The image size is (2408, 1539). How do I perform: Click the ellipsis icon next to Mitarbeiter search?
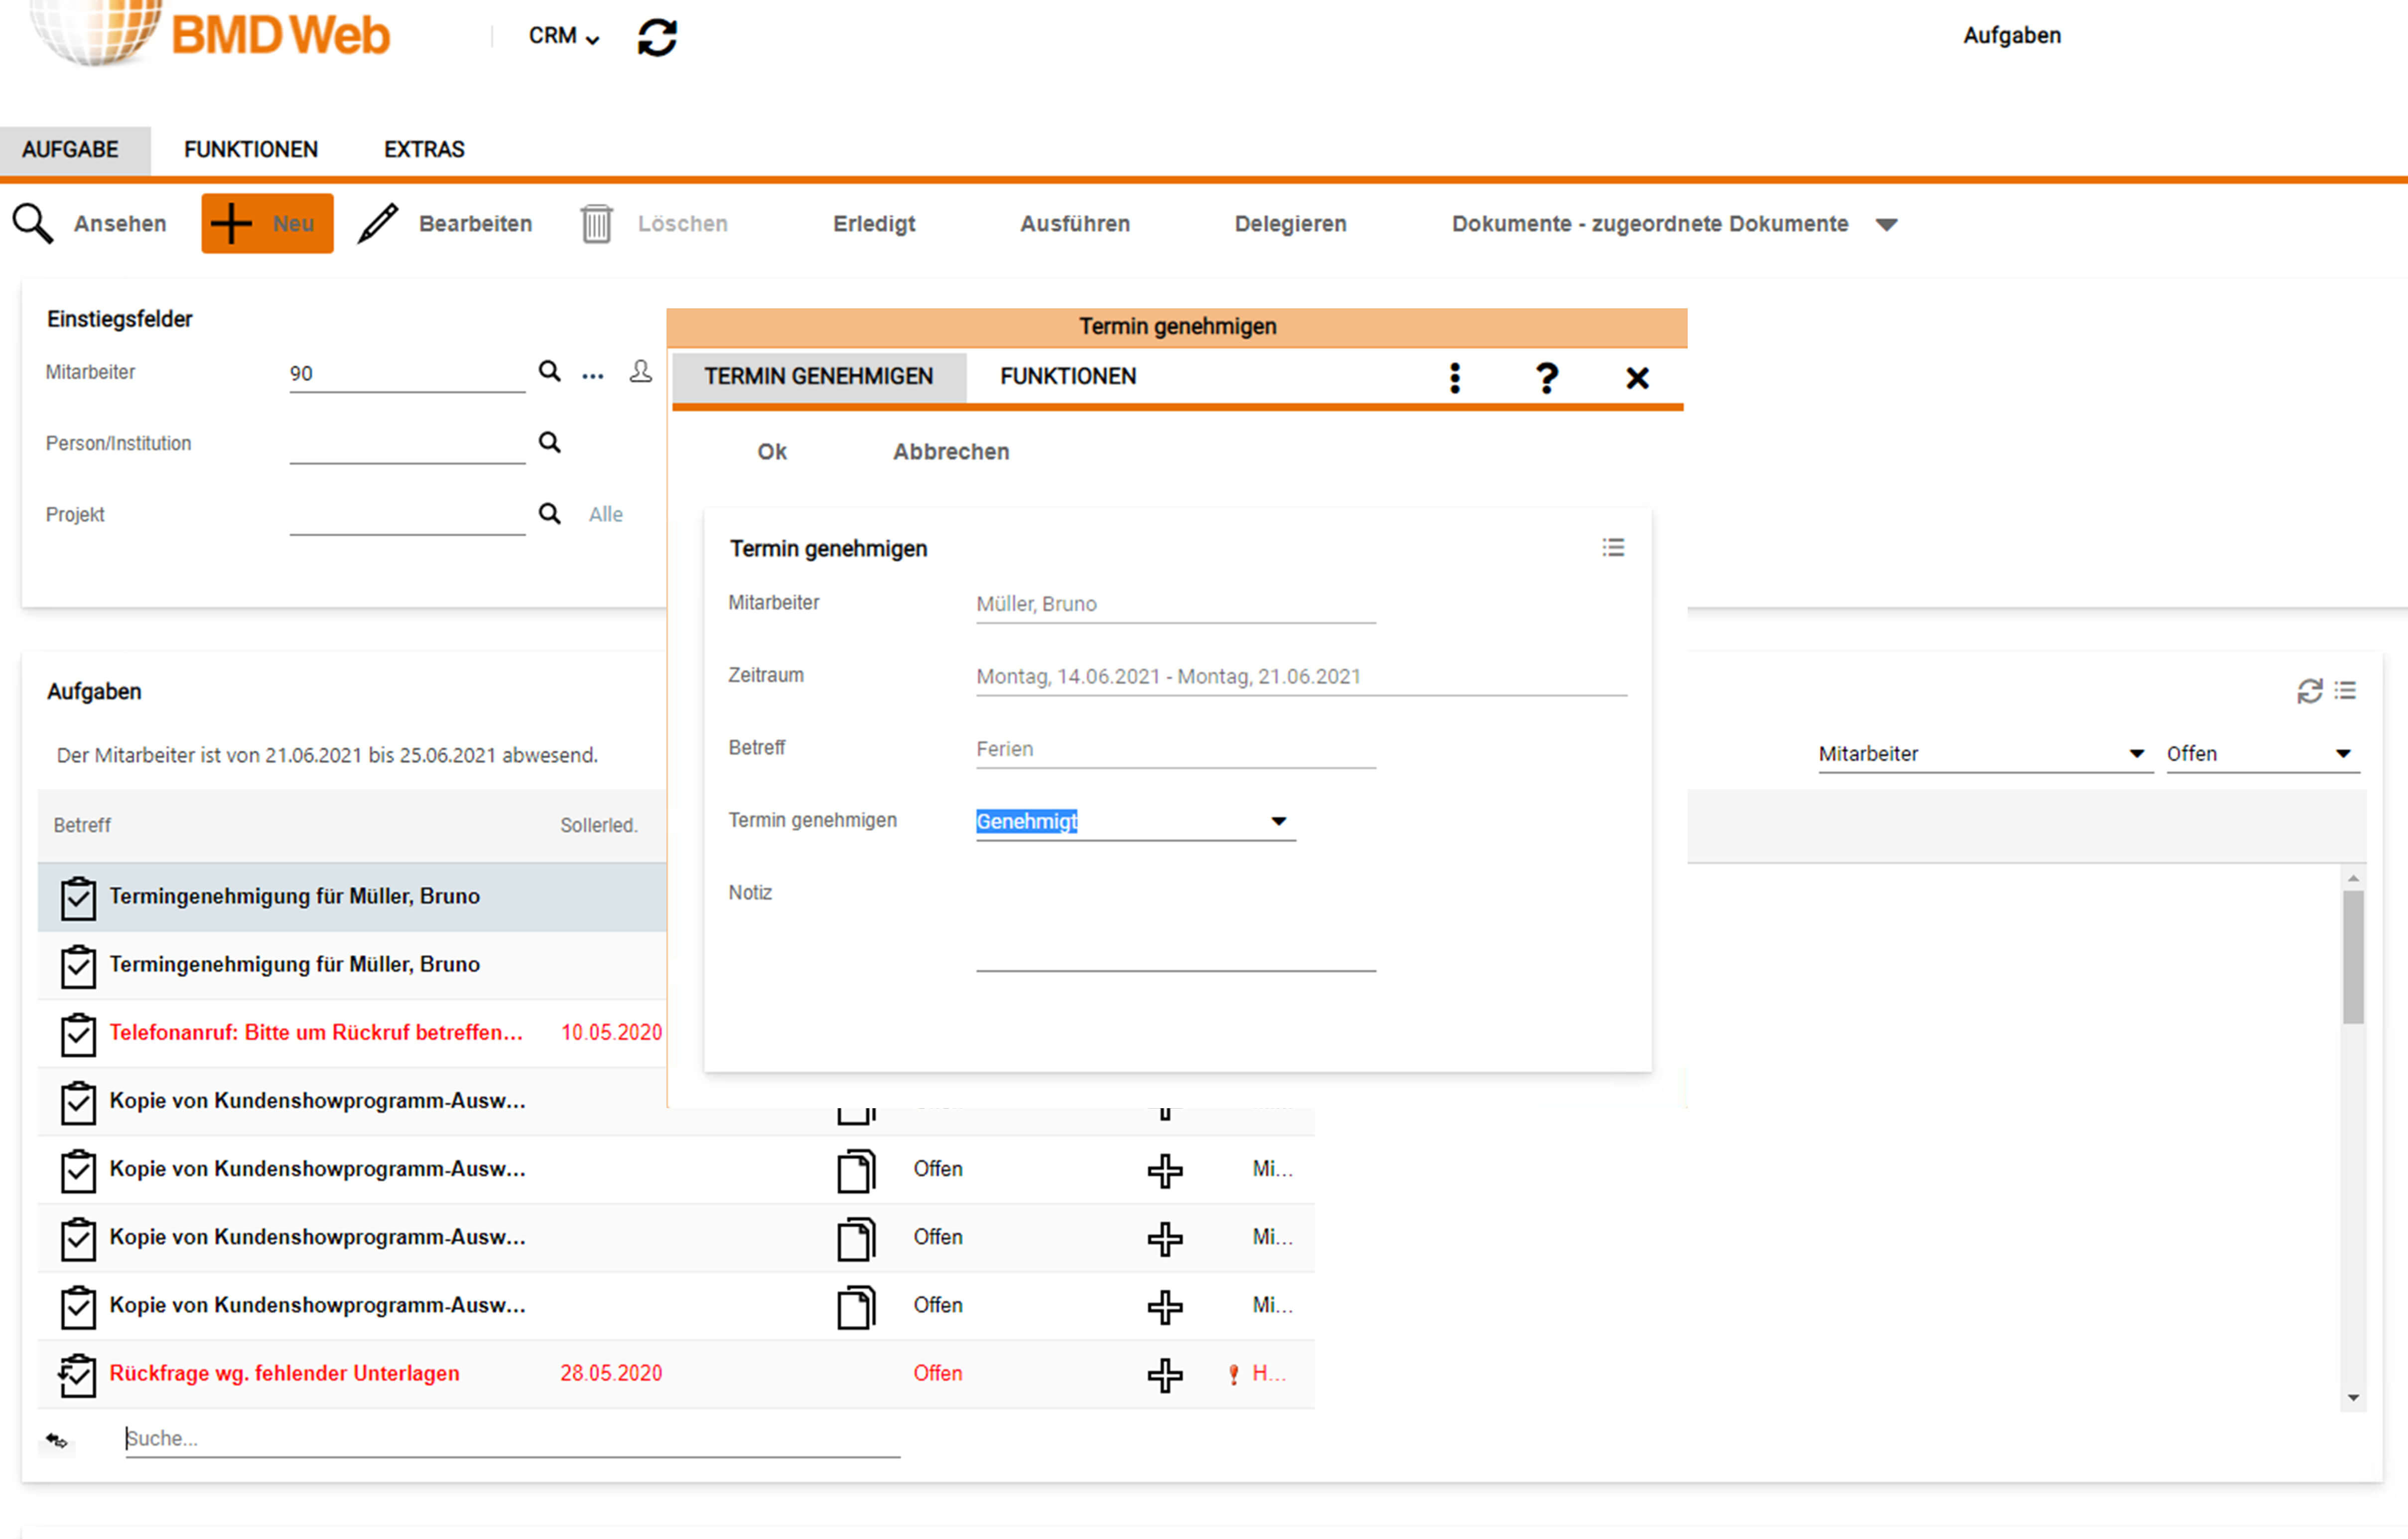592,374
